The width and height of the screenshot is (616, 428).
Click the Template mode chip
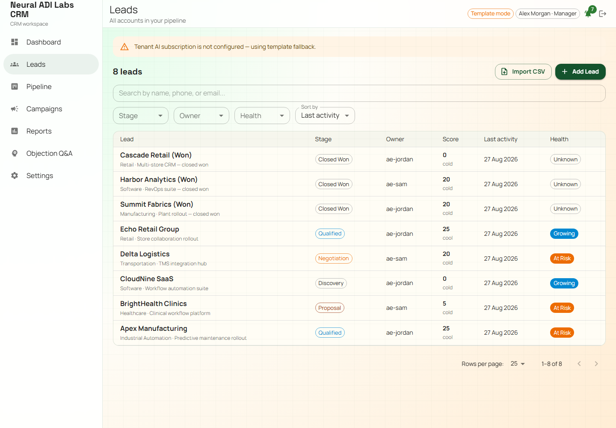(491, 14)
